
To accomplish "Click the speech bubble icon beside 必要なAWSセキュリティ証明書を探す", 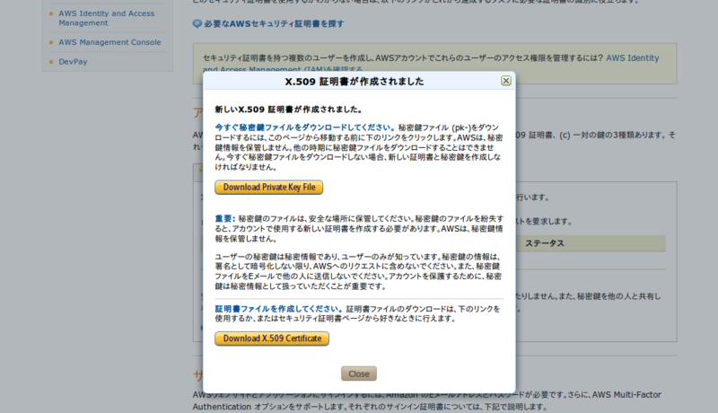I will click(197, 24).
